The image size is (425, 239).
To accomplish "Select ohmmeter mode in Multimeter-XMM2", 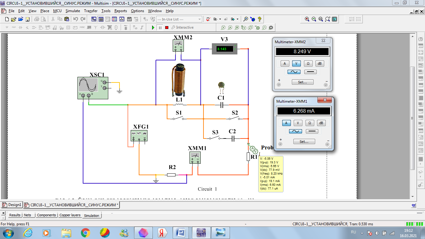I will 308,63.
